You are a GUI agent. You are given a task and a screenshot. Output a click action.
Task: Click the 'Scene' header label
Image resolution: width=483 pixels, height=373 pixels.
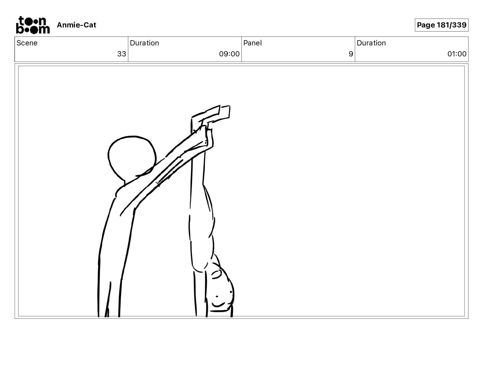[x=27, y=43]
